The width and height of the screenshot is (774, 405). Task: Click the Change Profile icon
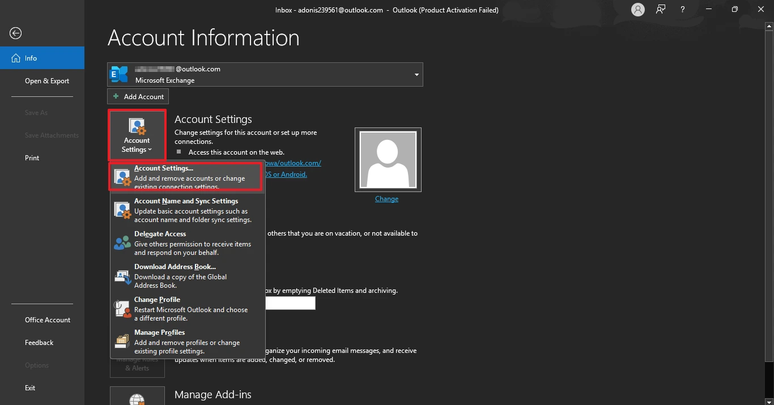(x=122, y=309)
